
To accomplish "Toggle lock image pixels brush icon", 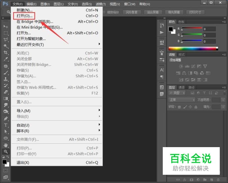I will click(185, 107).
